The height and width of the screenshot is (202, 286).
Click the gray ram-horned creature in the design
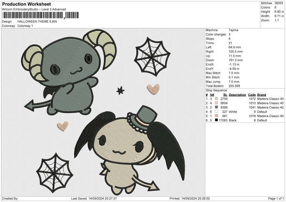(68, 73)
